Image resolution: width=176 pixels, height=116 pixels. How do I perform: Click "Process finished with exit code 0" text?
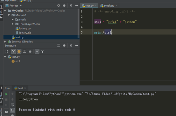47,110
